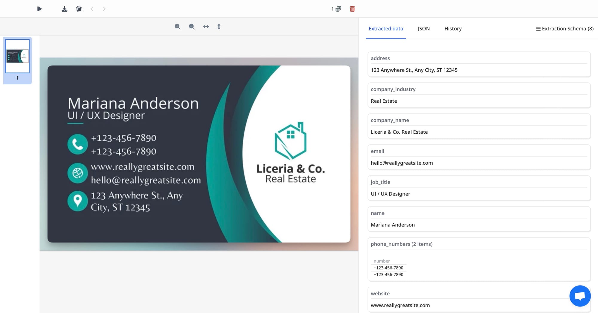
Task: Delete document with red trash icon
Action: coord(352,9)
